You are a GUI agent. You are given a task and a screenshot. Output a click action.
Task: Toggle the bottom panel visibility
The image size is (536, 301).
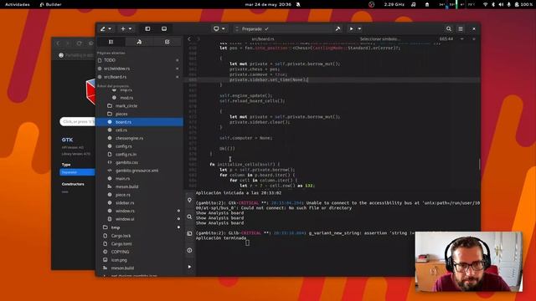point(164,29)
